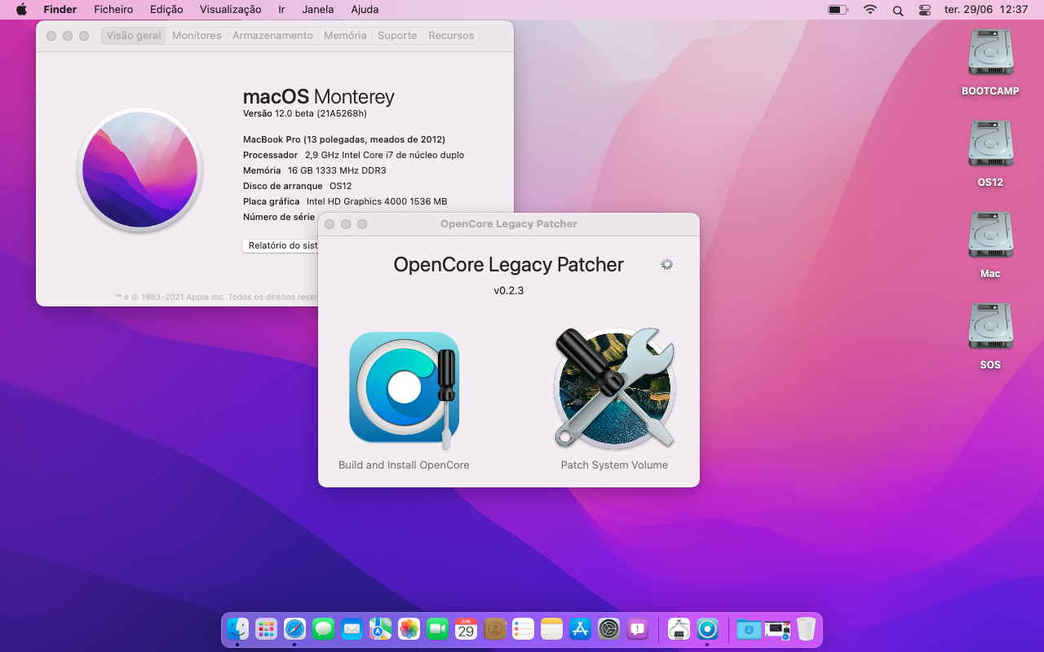Open Feedback Assistant from the Dock

point(638,629)
